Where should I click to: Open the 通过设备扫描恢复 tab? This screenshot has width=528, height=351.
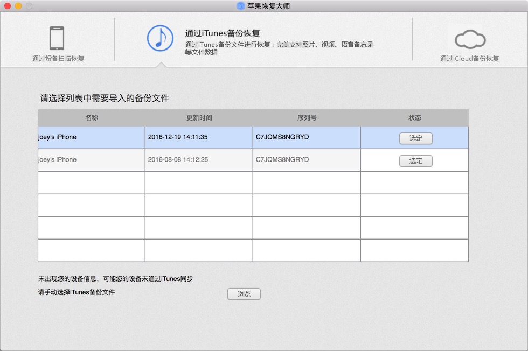58,59
